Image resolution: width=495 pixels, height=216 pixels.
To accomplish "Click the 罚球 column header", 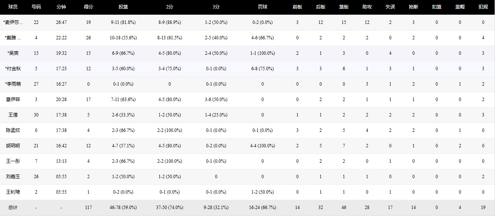I will point(262,7).
